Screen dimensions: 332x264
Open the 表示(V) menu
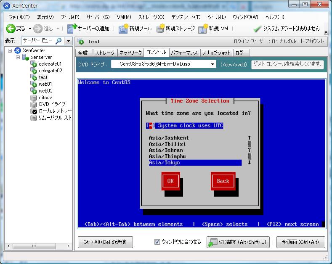click(x=45, y=17)
